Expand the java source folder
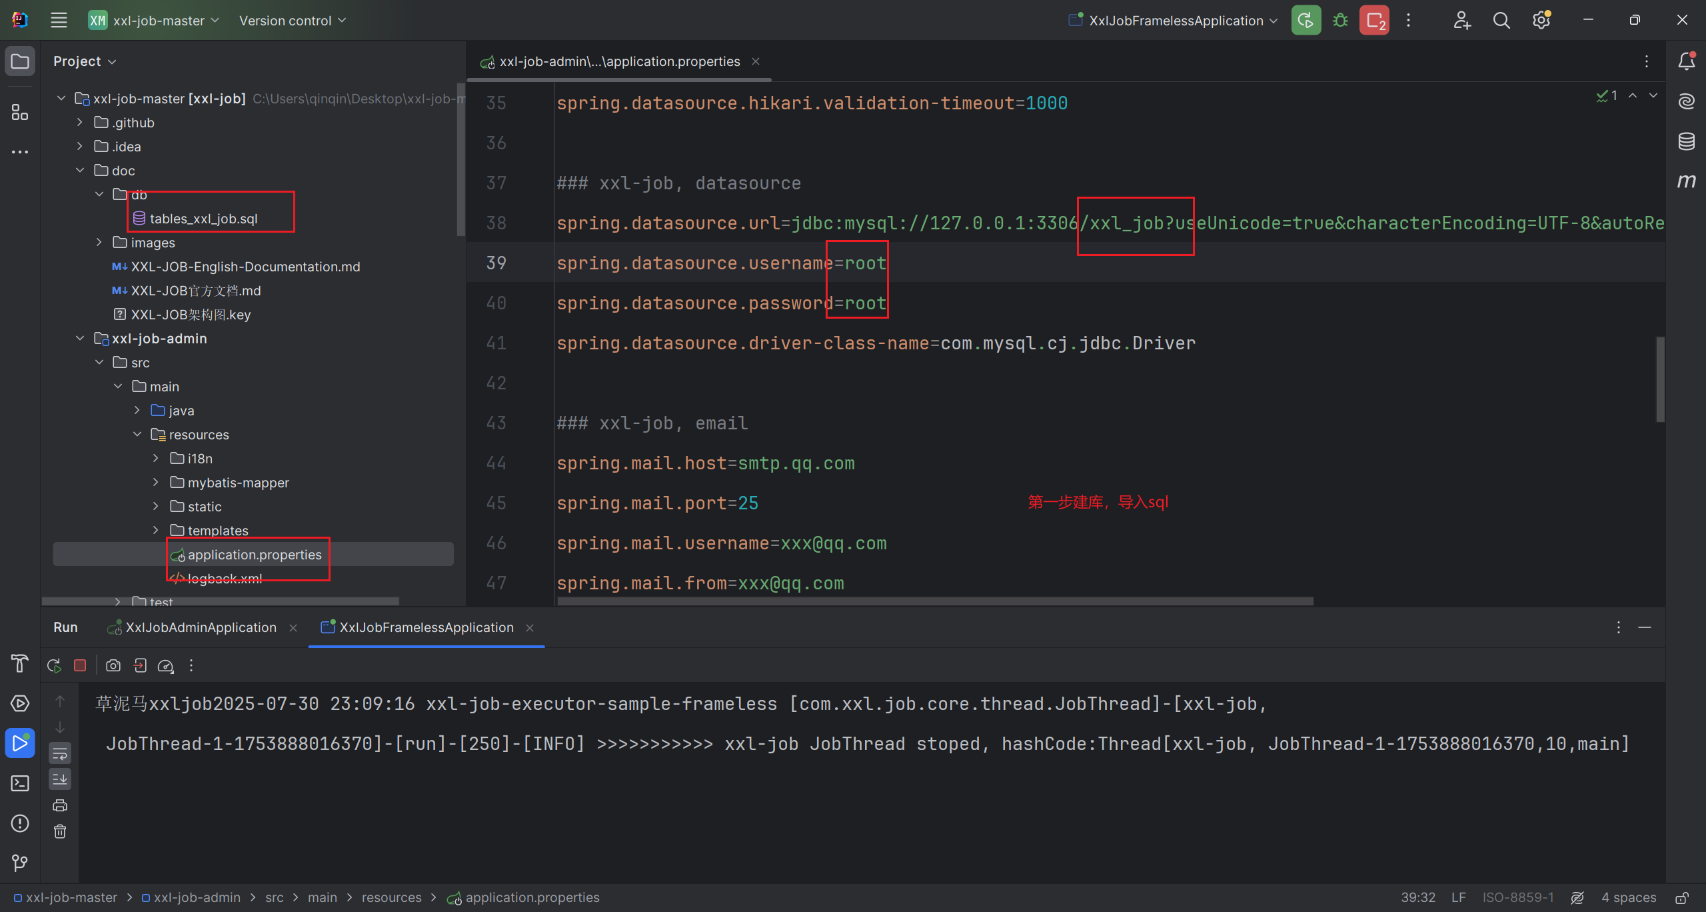 tap(137, 411)
